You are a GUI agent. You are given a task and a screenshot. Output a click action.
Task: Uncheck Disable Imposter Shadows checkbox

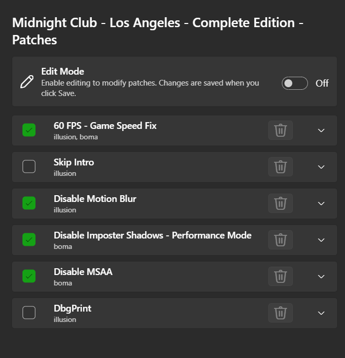point(29,240)
